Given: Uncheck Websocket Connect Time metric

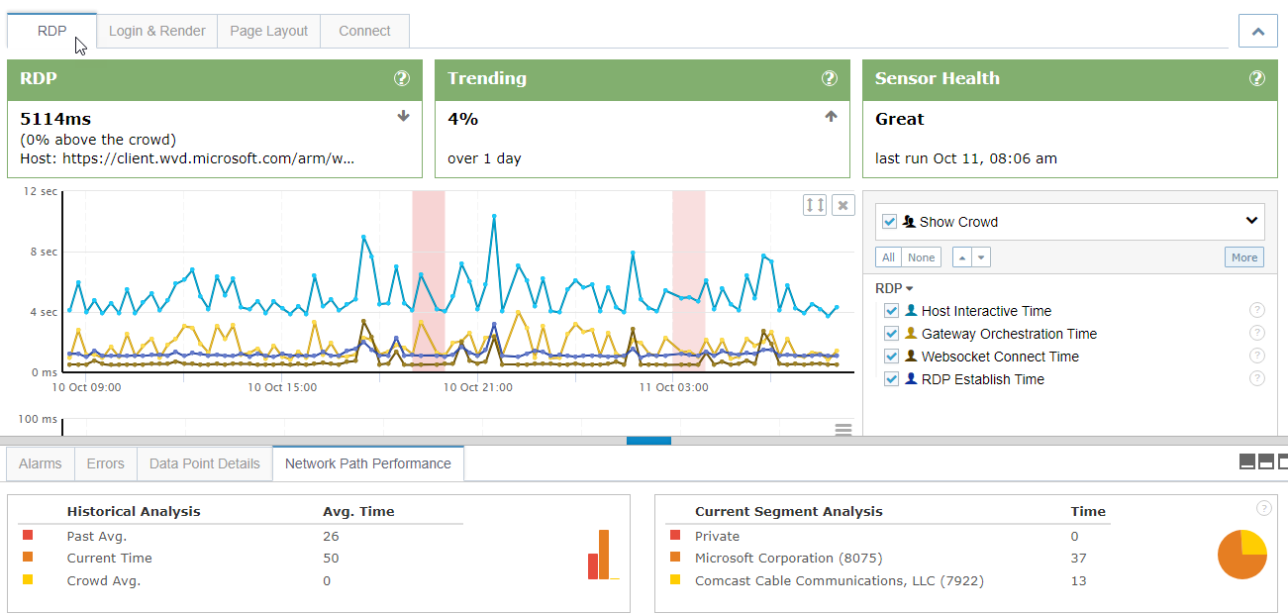Looking at the screenshot, I should [891, 356].
